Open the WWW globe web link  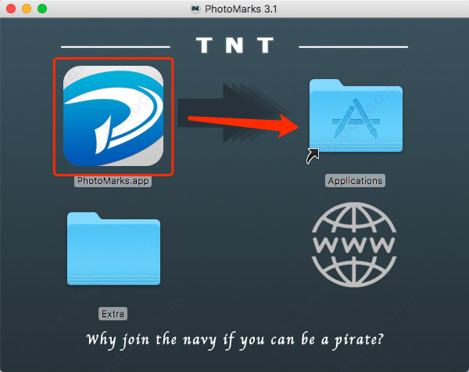354,244
